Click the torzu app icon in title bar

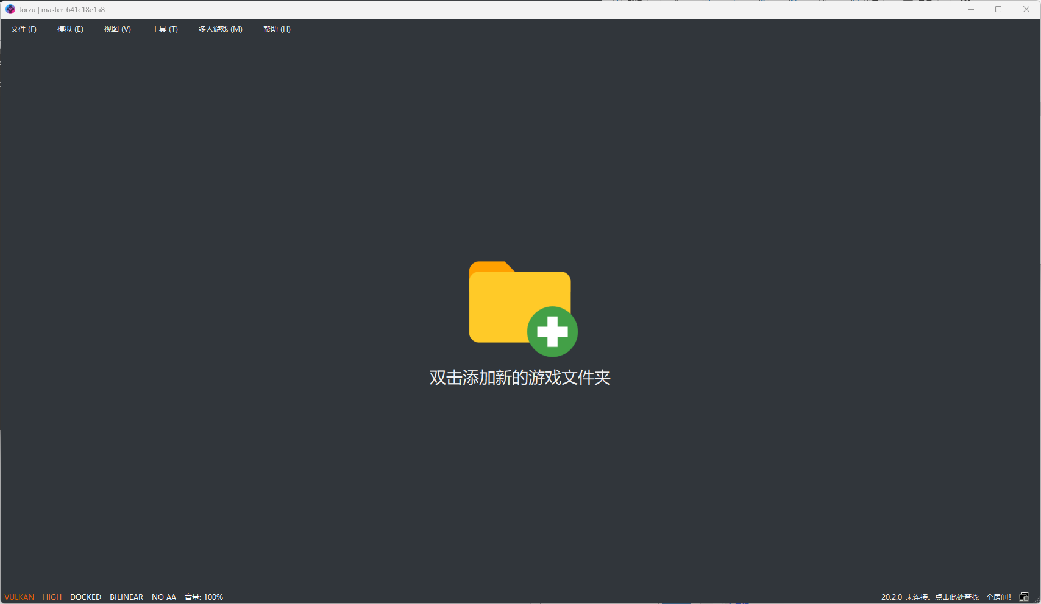[x=10, y=9]
